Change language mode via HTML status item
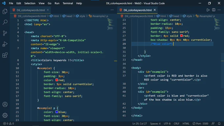 186,124
